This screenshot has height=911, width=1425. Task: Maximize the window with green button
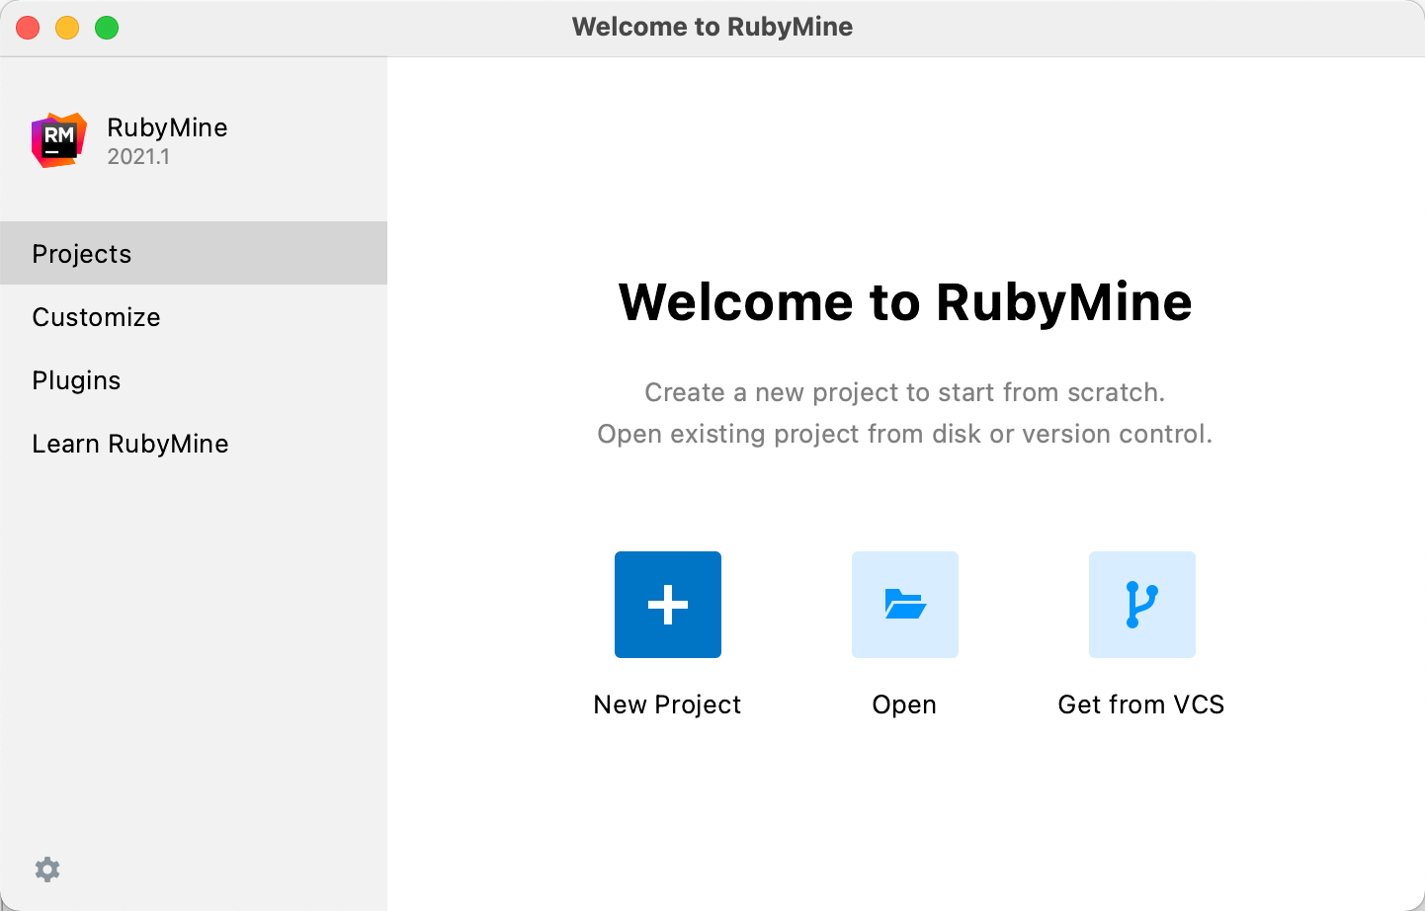coord(107,28)
